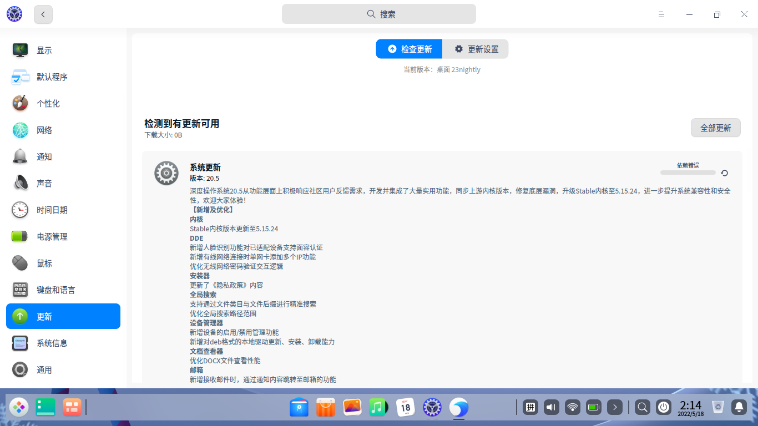Click the green multitasking view dock icon

[x=46, y=408]
